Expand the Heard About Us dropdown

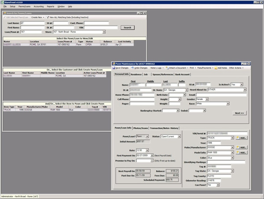point(245,90)
